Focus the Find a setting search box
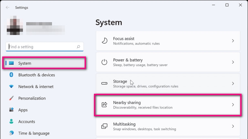Screen dimensions: 248x139 coord(45,47)
